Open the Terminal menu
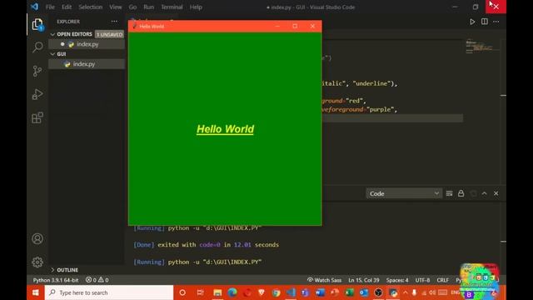Screen dimensions: 533x300 [172, 7]
